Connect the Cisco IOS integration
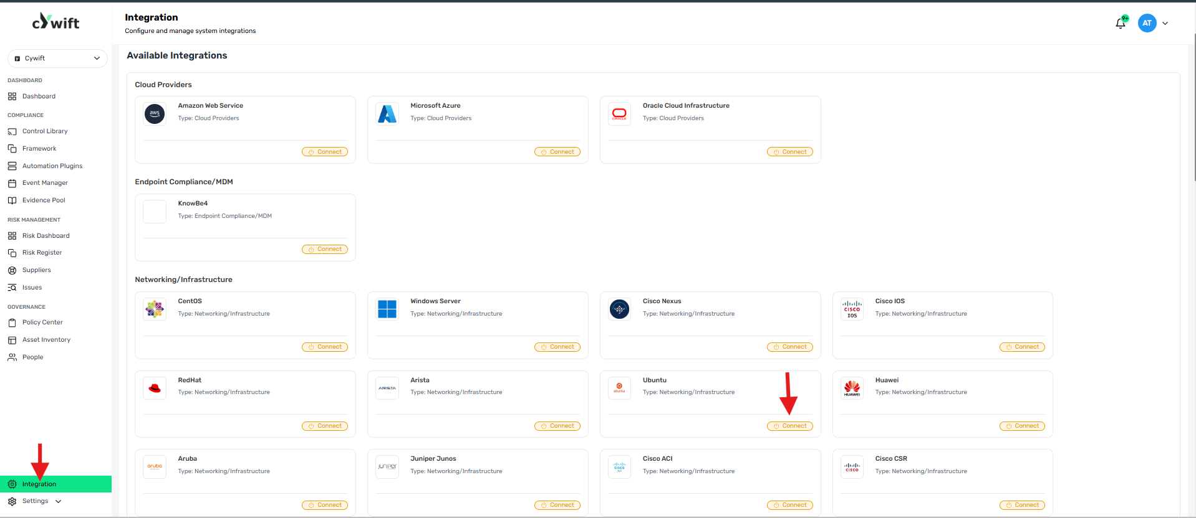1196x518 pixels. pos(1023,347)
